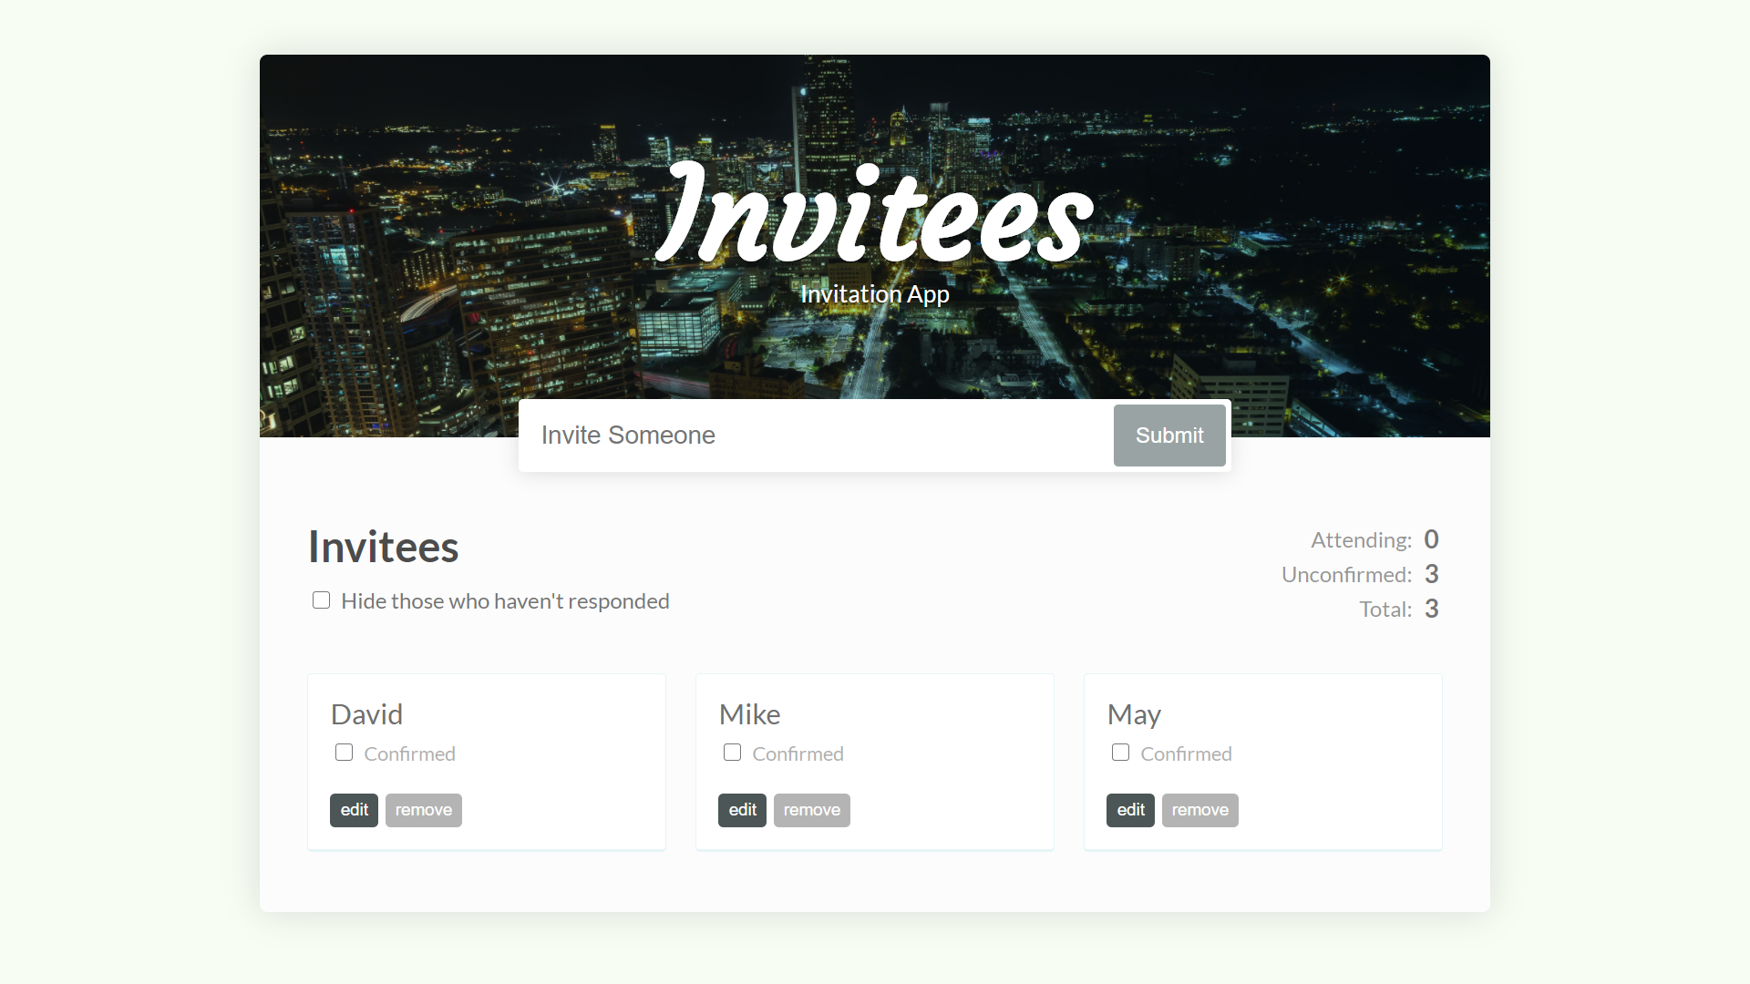Click the Invitation App subtitle text
Screen dimensions: 1750x984
875,293
